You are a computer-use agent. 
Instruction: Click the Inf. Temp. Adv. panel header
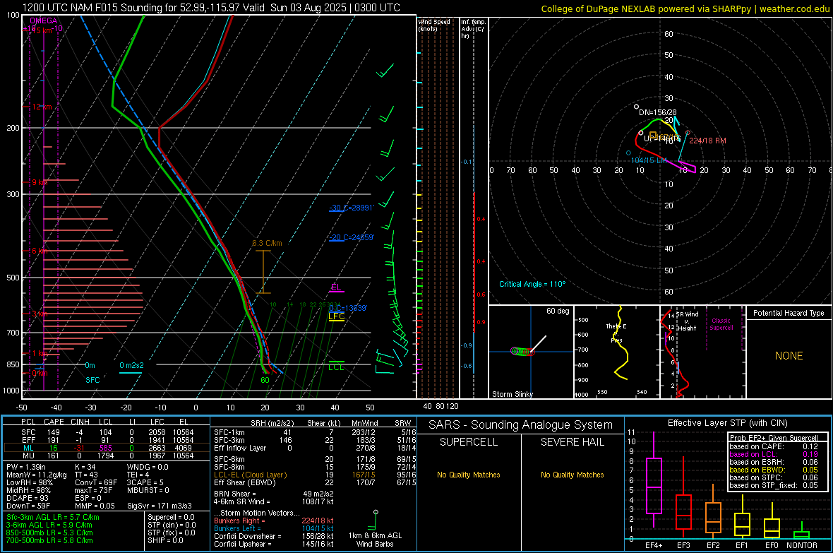pos(473,29)
